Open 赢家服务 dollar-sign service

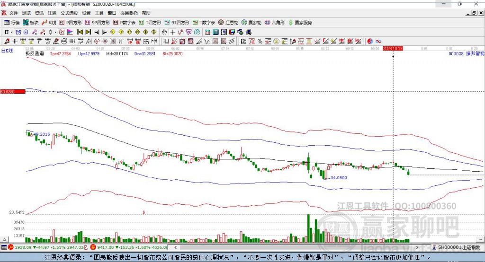point(300,23)
